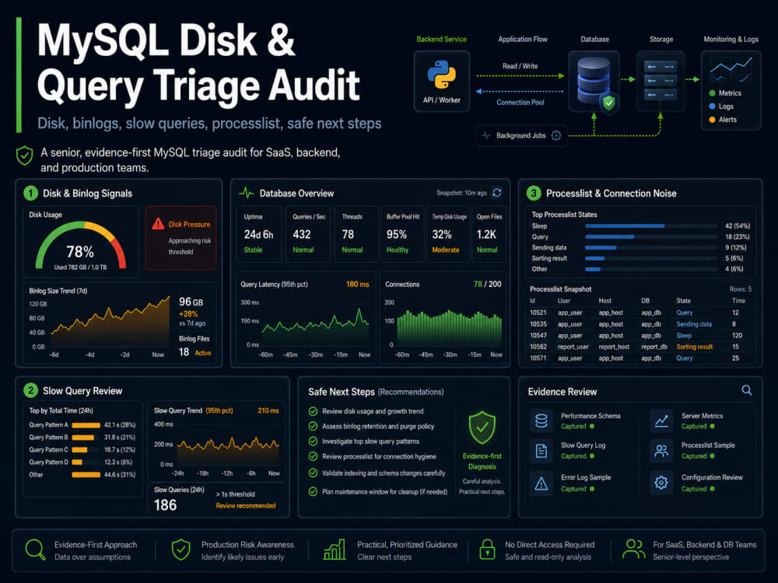This screenshot has width=778, height=583.
Task: Select the Backend Service label
Action: [441, 39]
